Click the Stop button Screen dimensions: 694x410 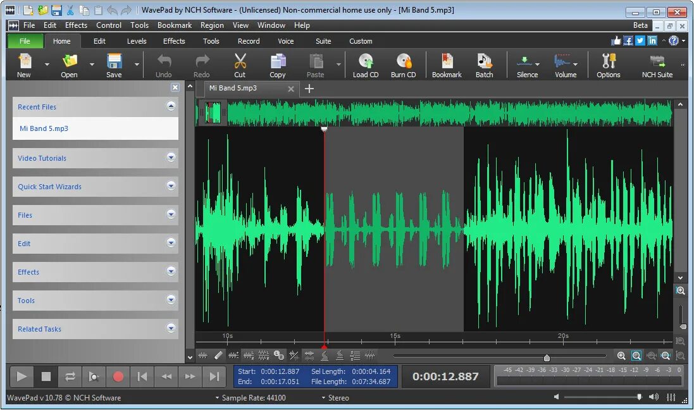pos(46,376)
